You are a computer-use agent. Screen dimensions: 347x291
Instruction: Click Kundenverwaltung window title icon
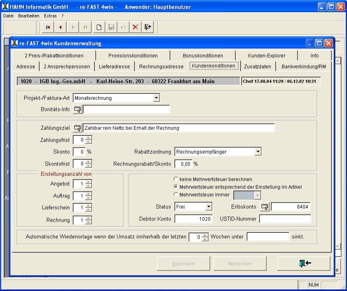pyautogui.click(x=15, y=43)
